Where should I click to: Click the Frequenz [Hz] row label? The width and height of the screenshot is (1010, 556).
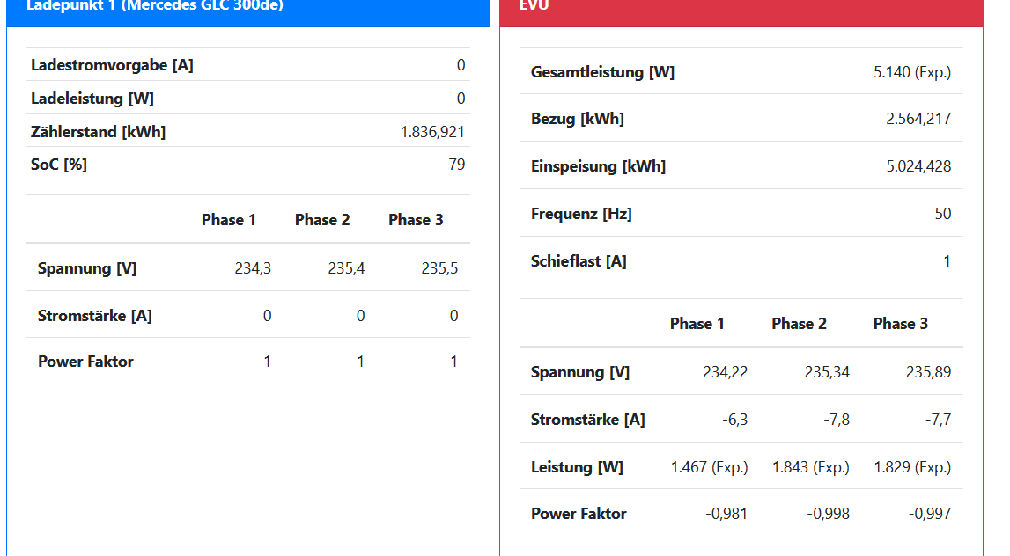[x=581, y=214]
